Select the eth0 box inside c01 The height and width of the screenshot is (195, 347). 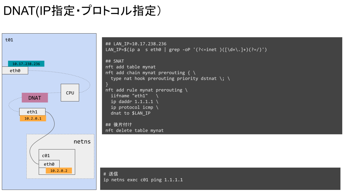(x=49, y=164)
